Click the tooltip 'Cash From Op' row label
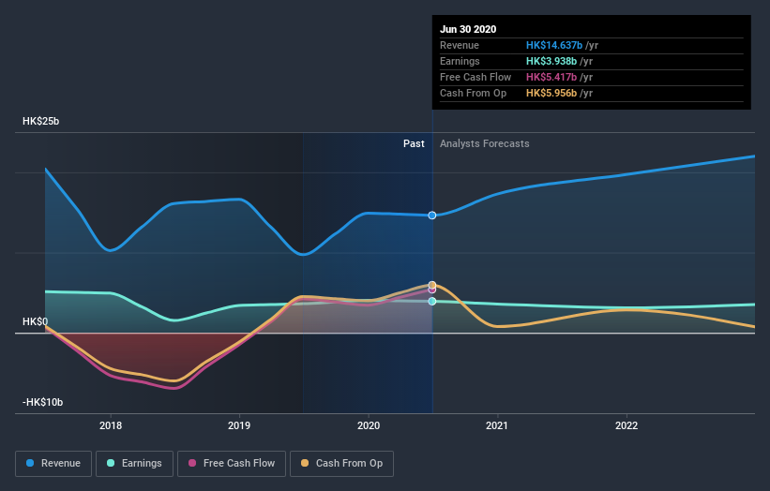 coord(473,93)
